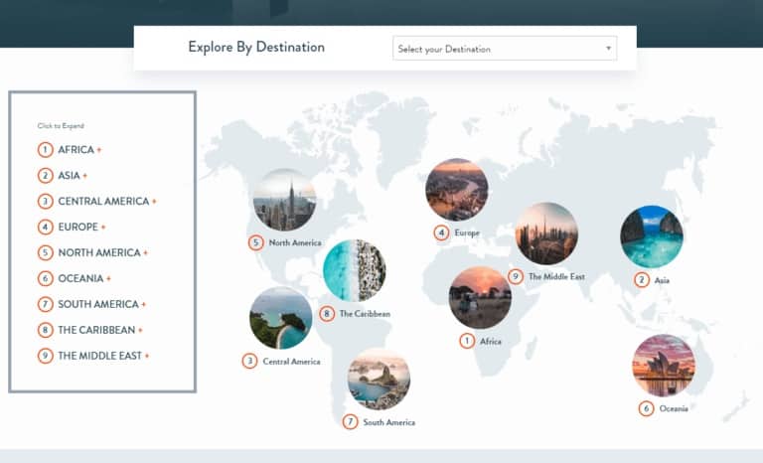Expand the EUROPE list entry
This screenshot has height=463, width=763.
(x=77, y=228)
